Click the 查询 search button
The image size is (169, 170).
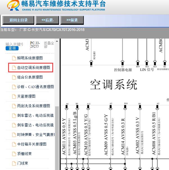12,48
